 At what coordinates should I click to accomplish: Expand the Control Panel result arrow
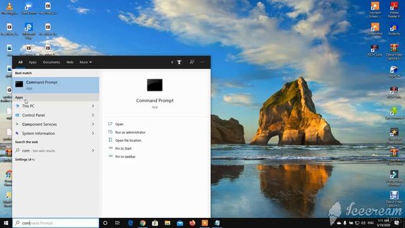tap(93, 115)
